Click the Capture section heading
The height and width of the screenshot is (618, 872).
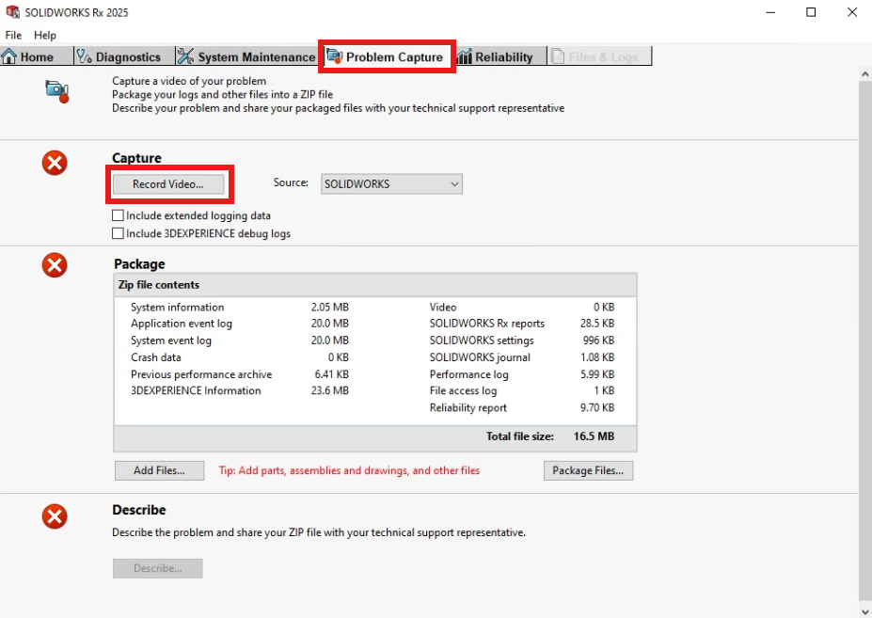click(136, 158)
